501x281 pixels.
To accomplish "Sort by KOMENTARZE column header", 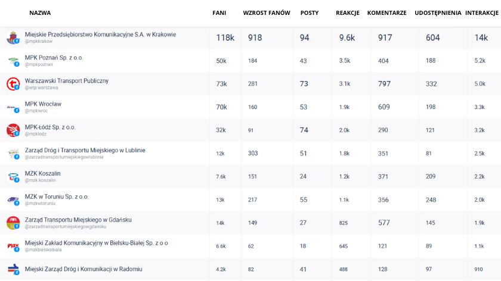I will tap(386, 13).
